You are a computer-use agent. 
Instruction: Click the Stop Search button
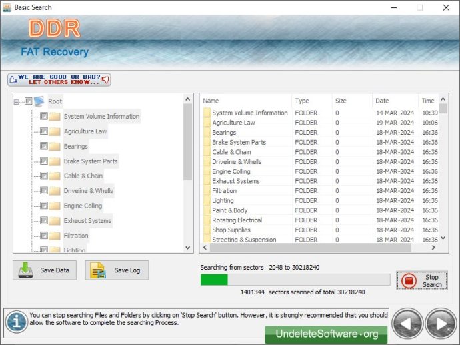click(422, 281)
